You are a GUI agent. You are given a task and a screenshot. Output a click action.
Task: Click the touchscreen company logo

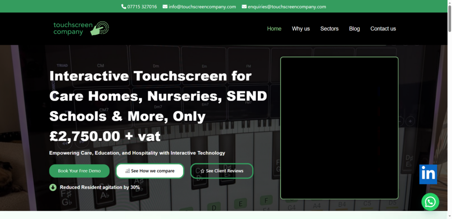pyautogui.click(x=81, y=28)
